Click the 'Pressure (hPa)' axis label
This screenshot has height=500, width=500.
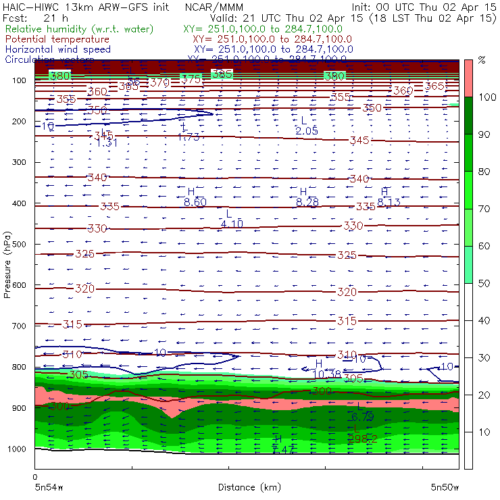point(7,265)
